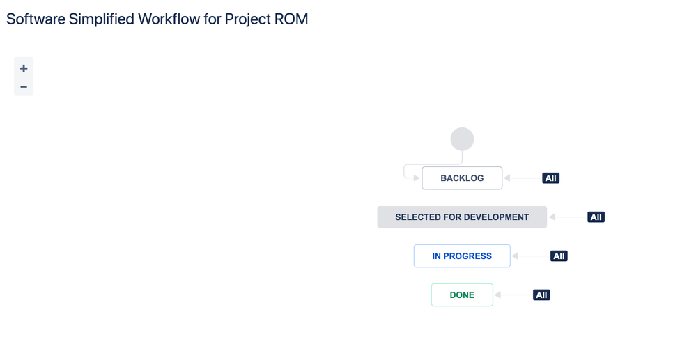Click the All badge beside IN PROGRESS
696x360 pixels.
point(559,256)
